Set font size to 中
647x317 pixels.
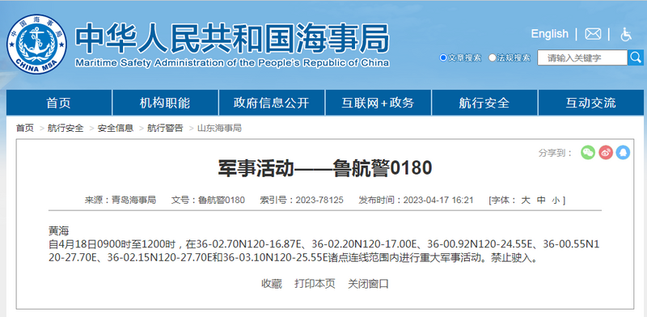(x=541, y=201)
